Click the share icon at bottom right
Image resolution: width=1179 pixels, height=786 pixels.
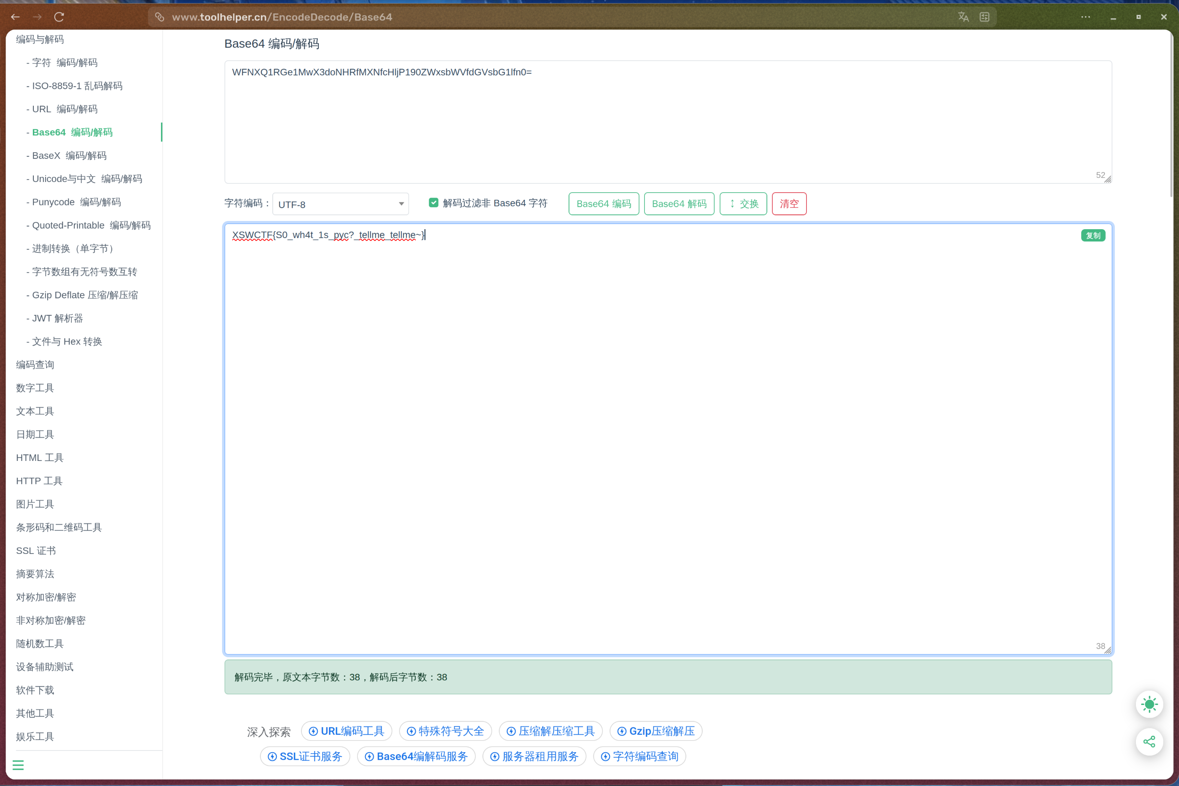1149,742
